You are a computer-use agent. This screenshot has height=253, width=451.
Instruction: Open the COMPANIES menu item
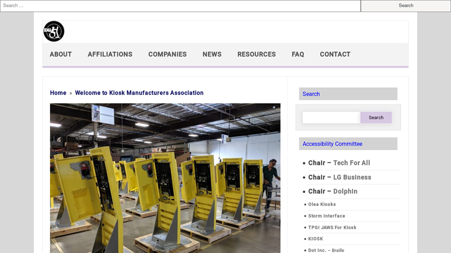pyautogui.click(x=167, y=54)
